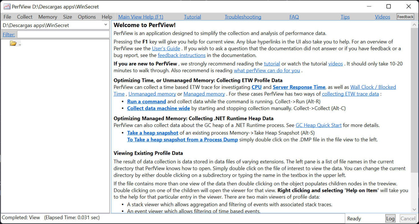Open the parent folder via the ".." folder icon
This screenshot has height=224, width=419.
coord(13,43)
